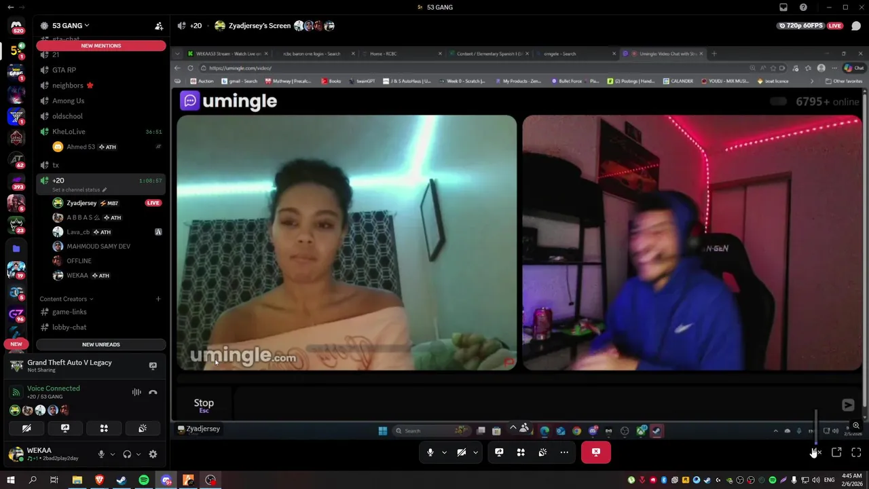Click the NEW pill in server sidebar
869x489 pixels.
click(16, 344)
